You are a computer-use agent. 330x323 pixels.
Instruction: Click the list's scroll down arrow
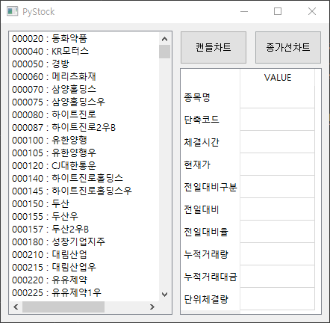point(164,295)
